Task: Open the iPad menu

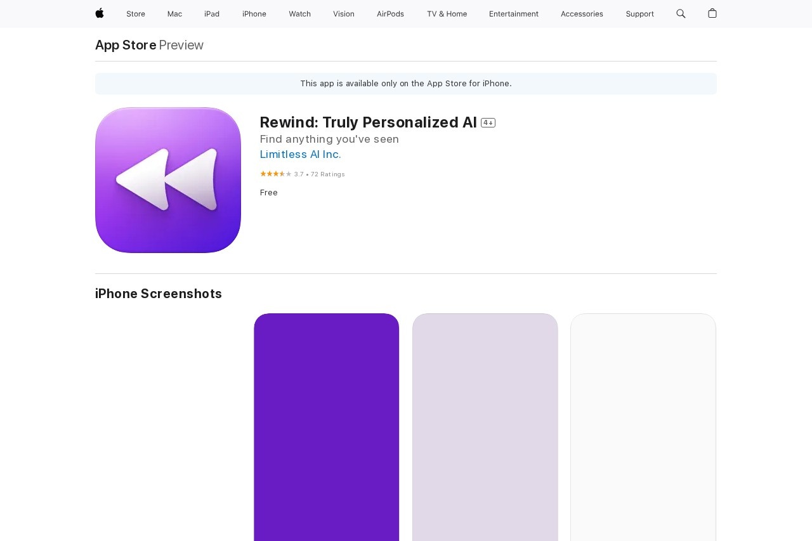Action: coord(212,14)
